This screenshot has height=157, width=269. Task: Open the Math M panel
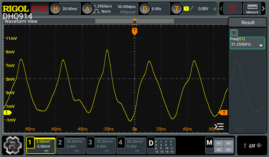pyautogui.click(x=209, y=142)
